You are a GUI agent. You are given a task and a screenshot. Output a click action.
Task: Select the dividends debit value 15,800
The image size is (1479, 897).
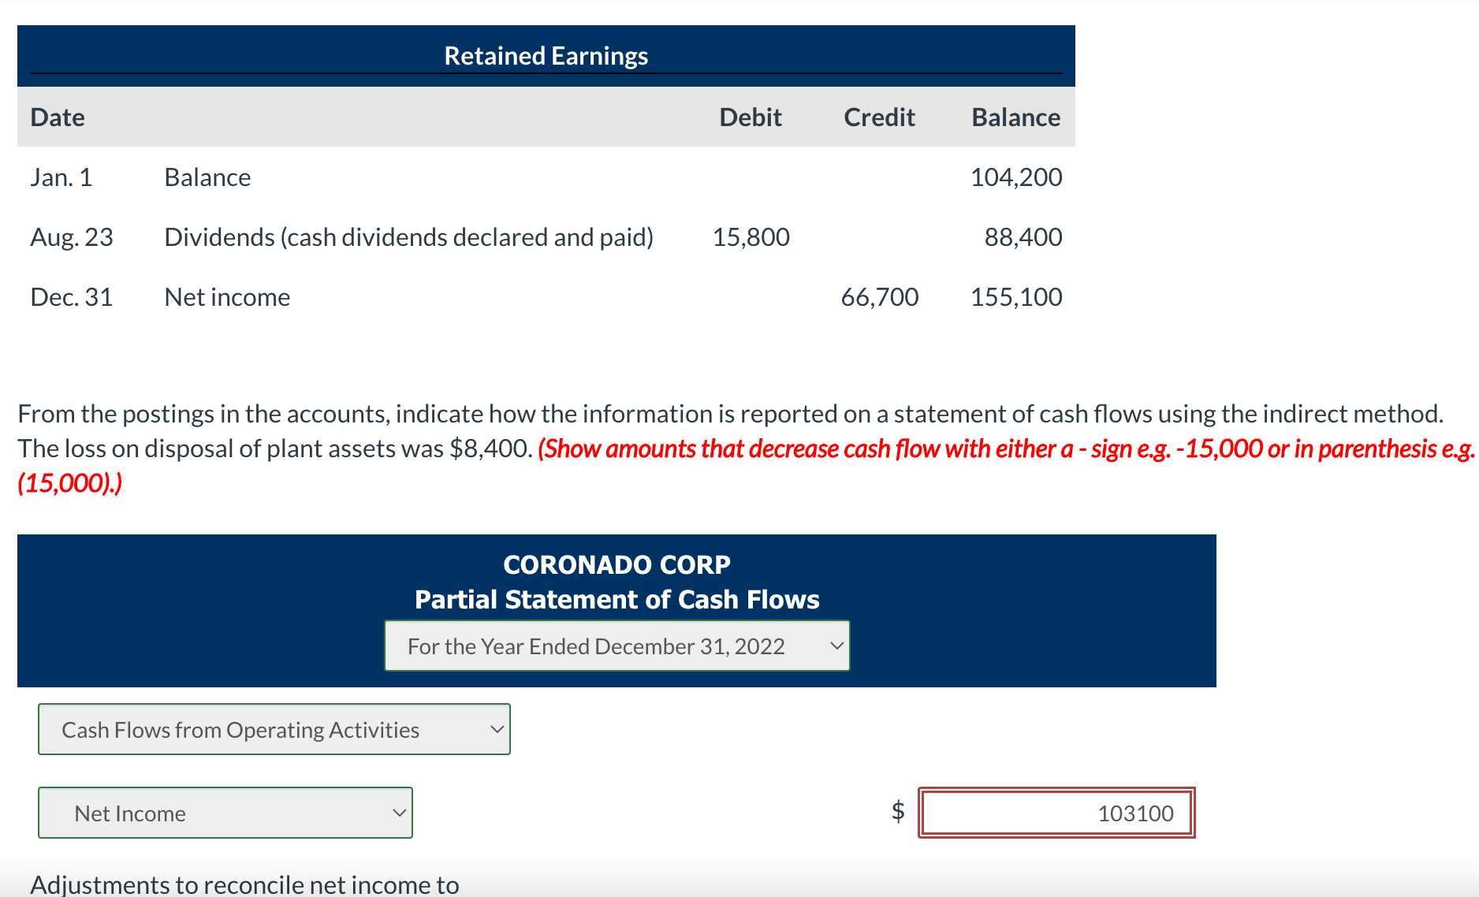(751, 237)
